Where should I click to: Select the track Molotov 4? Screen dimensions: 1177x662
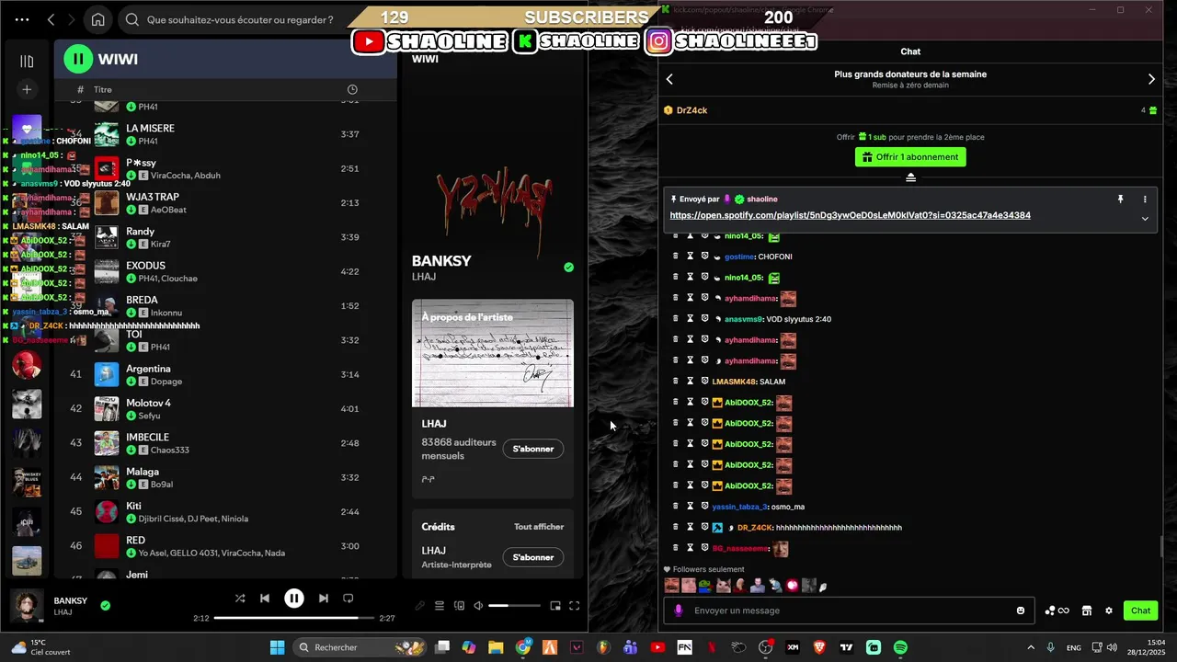(148, 403)
